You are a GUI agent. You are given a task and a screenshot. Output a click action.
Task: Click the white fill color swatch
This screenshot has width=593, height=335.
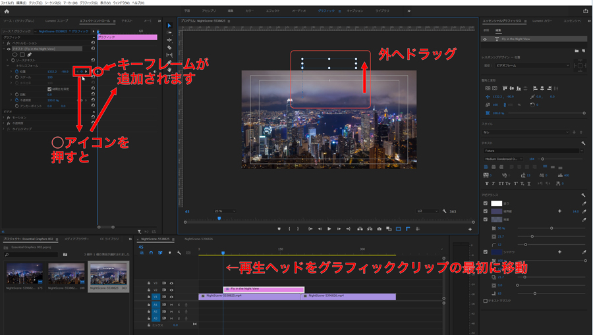497,203
